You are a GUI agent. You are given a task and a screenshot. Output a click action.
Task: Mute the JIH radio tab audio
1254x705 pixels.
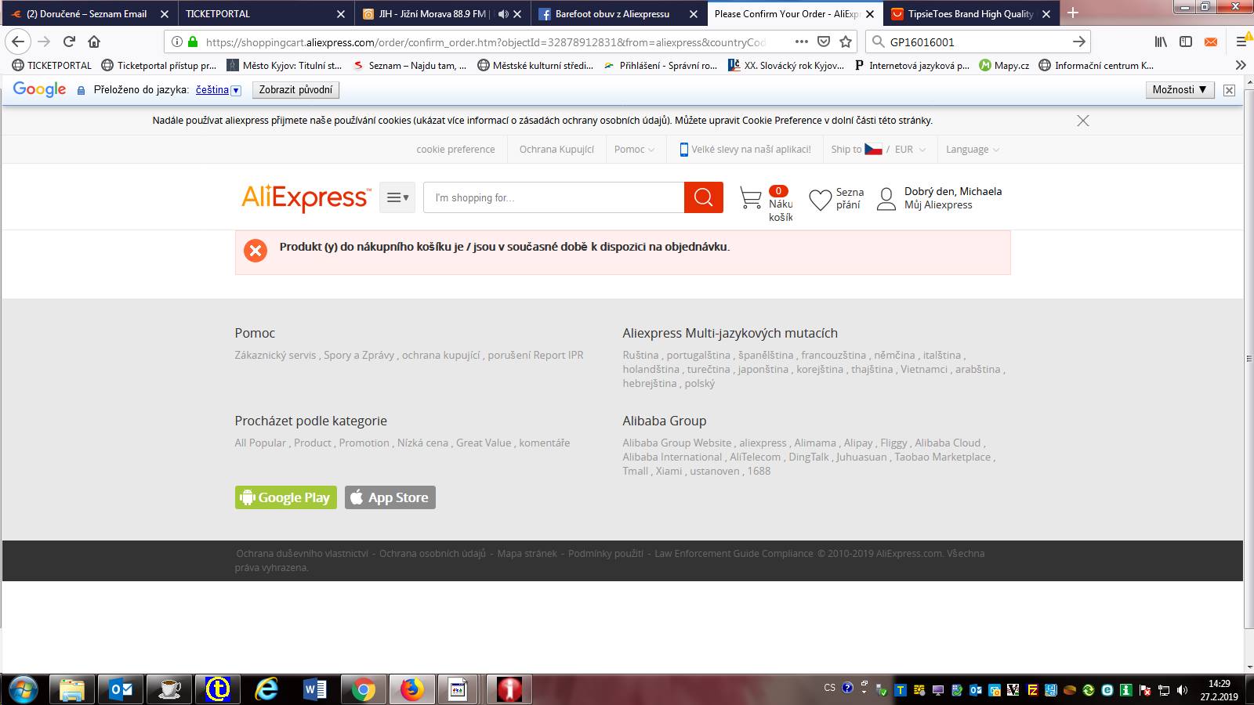click(503, 14)
